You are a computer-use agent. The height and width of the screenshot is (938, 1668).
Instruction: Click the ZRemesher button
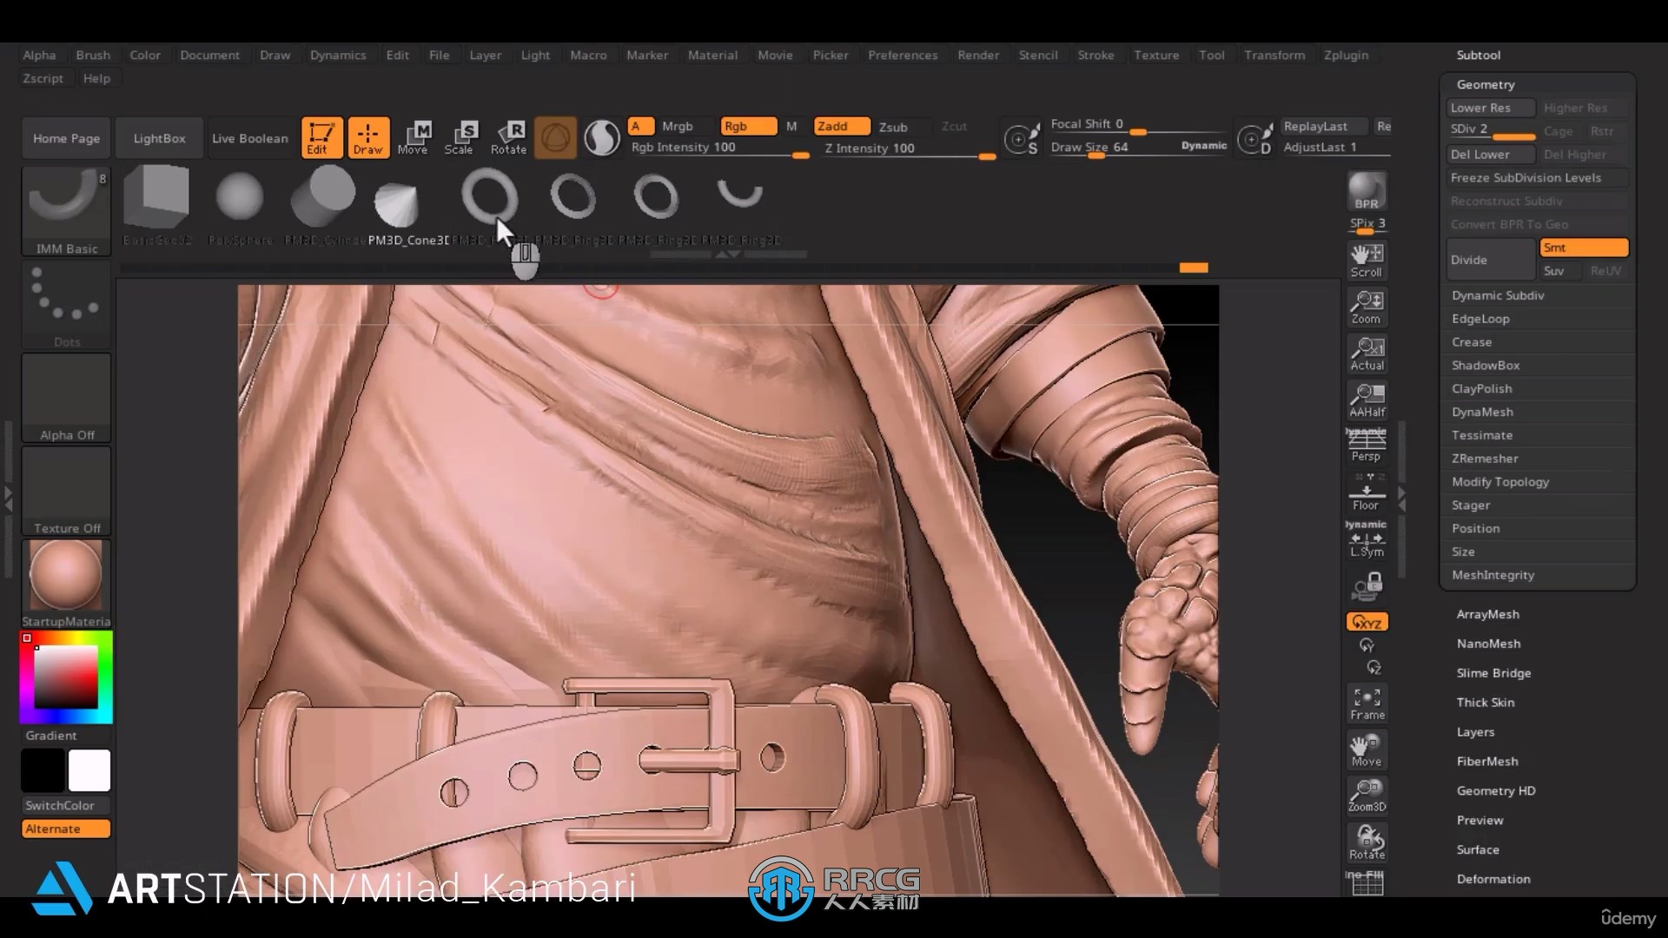pos(1486,458)
